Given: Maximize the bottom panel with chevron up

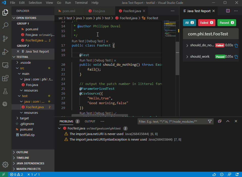Looking at the screenshot, I should (228, 121).
